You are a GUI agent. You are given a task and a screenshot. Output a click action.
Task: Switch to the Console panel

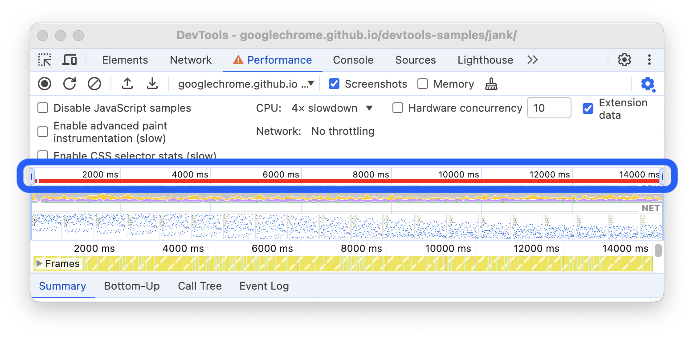tap(353, 60)
